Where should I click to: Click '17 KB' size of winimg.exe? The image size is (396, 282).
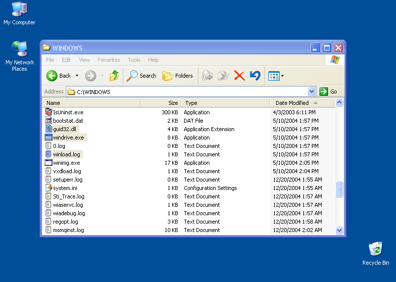coord(171,163)
